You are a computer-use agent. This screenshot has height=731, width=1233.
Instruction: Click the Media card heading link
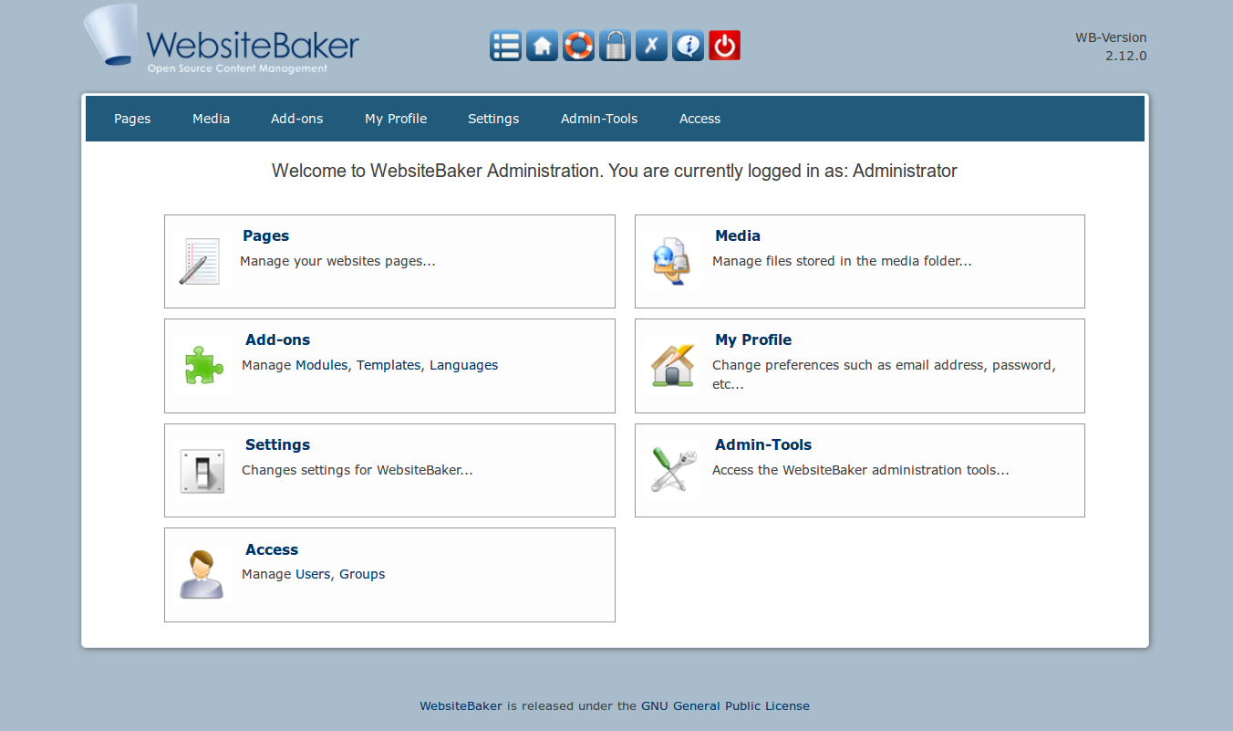pos(738,235)
